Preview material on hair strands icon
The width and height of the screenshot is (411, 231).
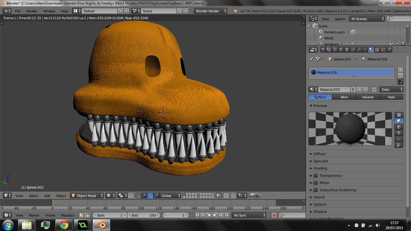click(x=399, y=139)
